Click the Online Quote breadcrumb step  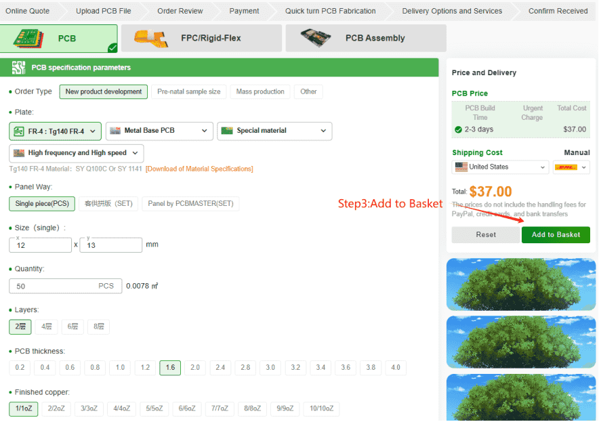(x=27, y=11)
